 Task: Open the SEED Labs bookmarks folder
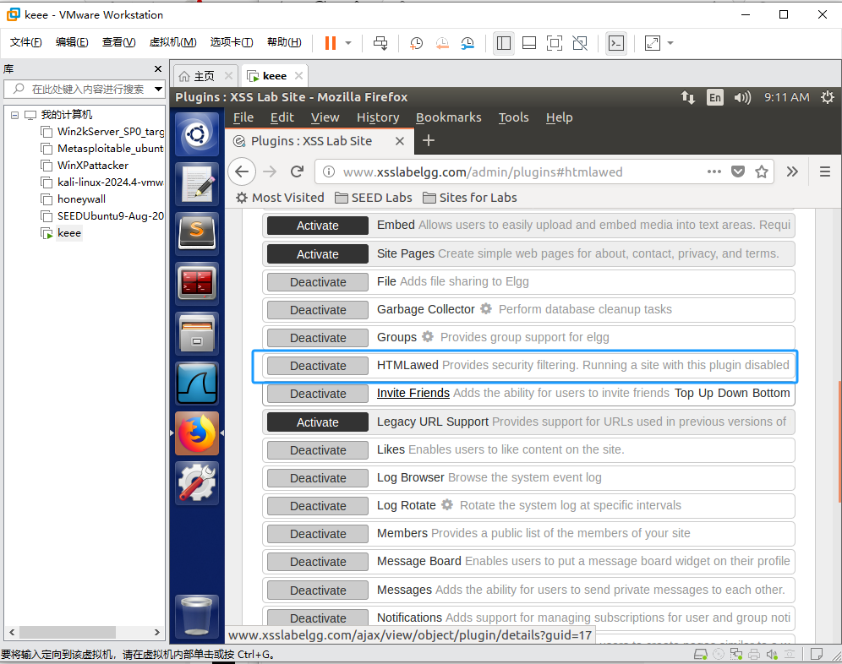click(374, 198)
